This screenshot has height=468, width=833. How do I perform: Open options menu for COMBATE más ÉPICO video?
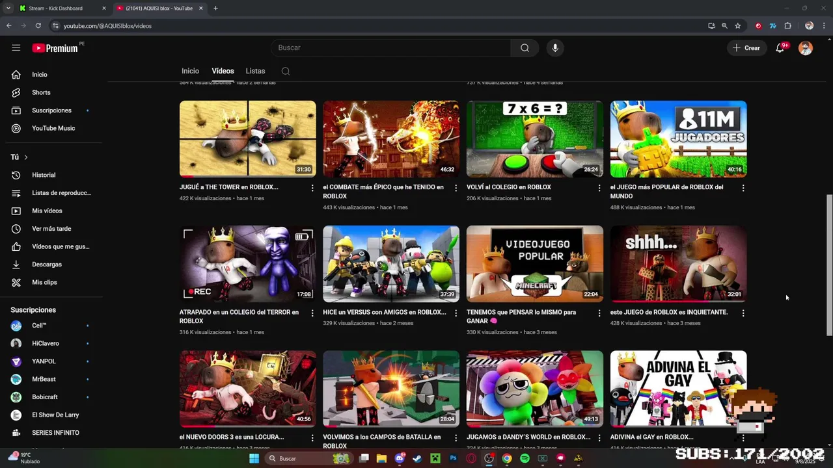[x=456, y=188]
